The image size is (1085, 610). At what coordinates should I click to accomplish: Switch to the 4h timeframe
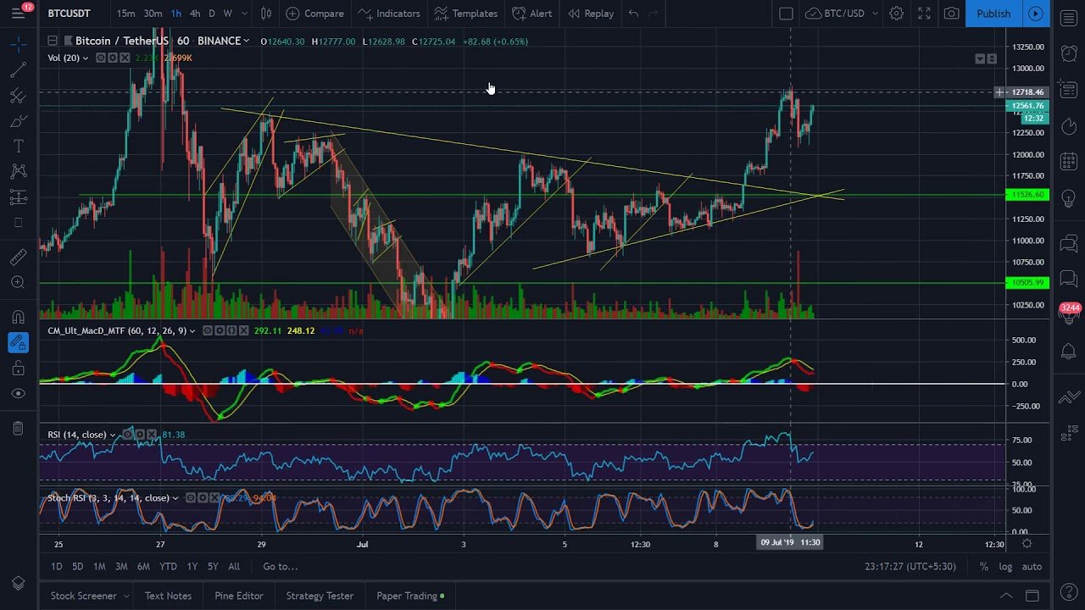(x=195, y=14)
